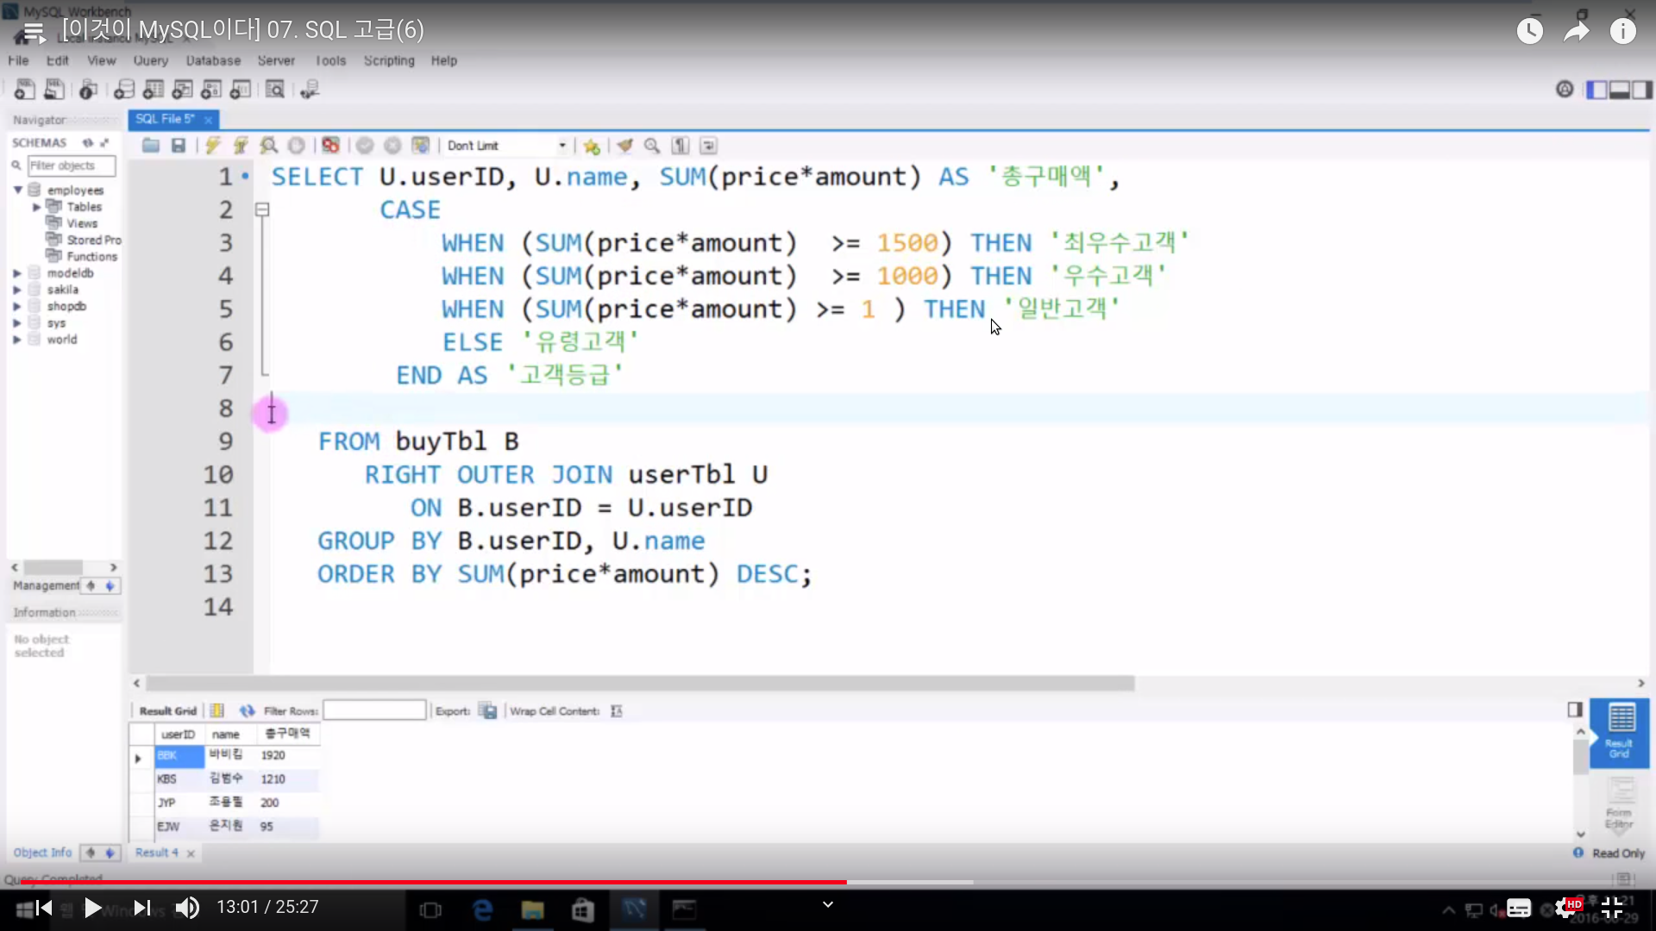Open find panel with magnifier icon
1656x931 pixels.
(x=652, y=146)
